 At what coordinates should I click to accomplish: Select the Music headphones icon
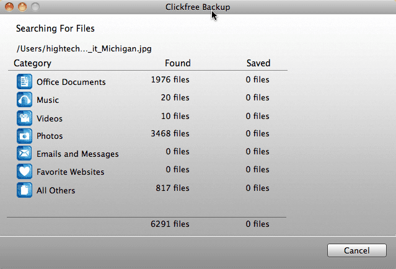[x=24, y=100]
